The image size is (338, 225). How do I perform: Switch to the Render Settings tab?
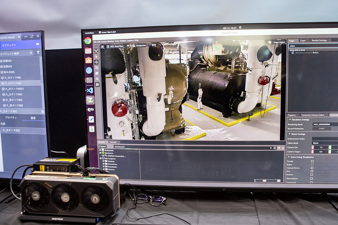tap(319, 40)
